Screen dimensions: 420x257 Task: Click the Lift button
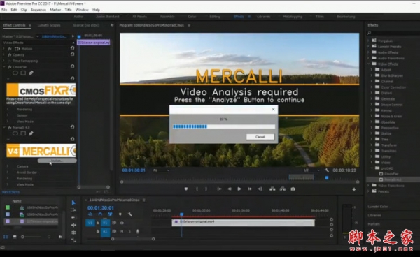272,189
